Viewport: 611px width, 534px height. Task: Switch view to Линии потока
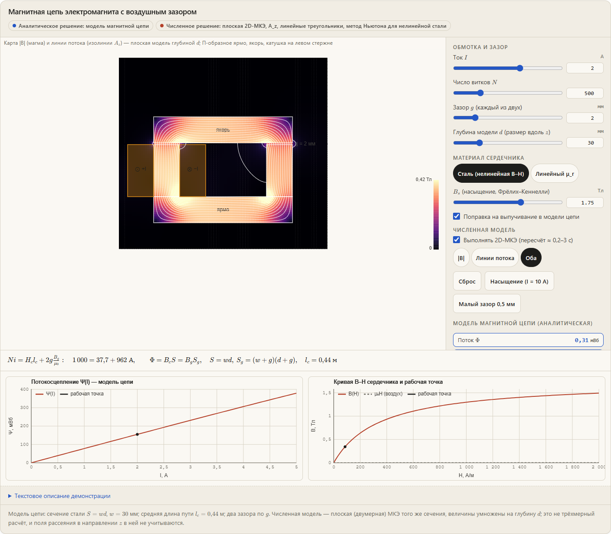click(495, 258)
